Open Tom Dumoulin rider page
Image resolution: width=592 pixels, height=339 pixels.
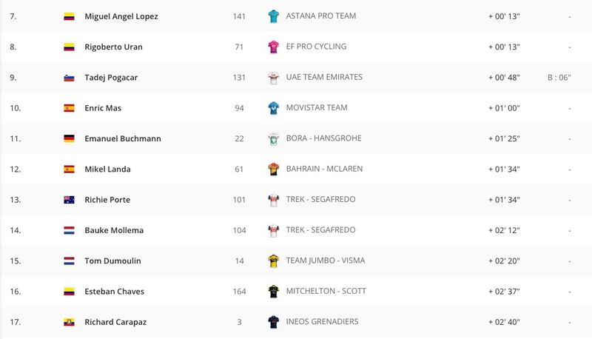(112, 261)
